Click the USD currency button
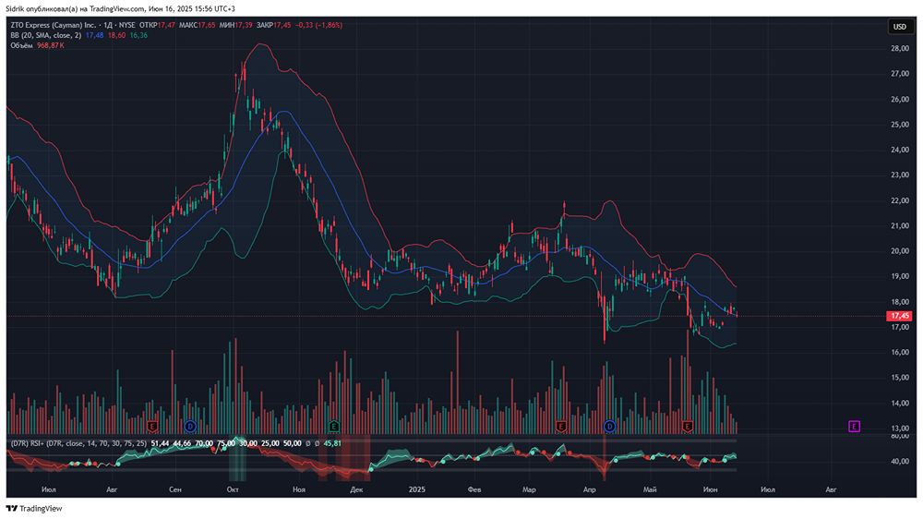Viewport: 923px width, 519px height. tap(900, 27)
